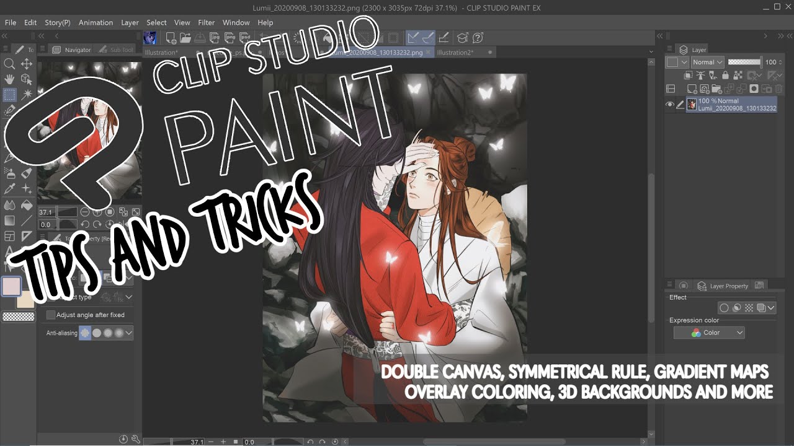Image resolution: width=794 pixels, height=446 pixels.
Task: Create a new layer folder
Action: point(716,89)
